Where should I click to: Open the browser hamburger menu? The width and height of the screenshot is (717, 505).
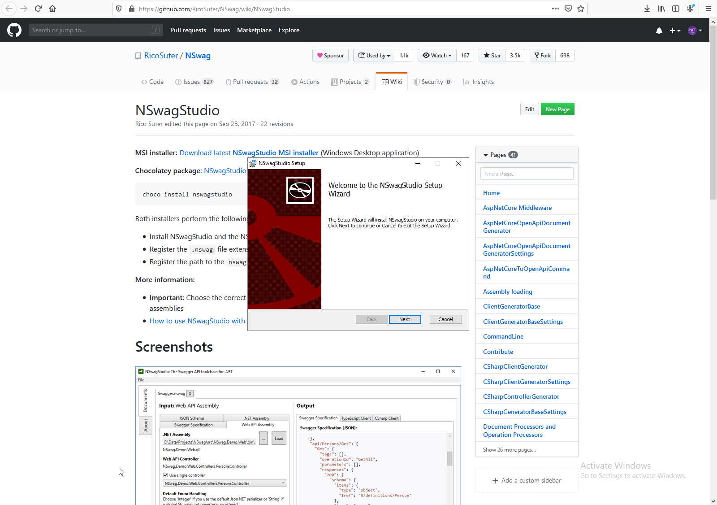click(x=708, y=9)
